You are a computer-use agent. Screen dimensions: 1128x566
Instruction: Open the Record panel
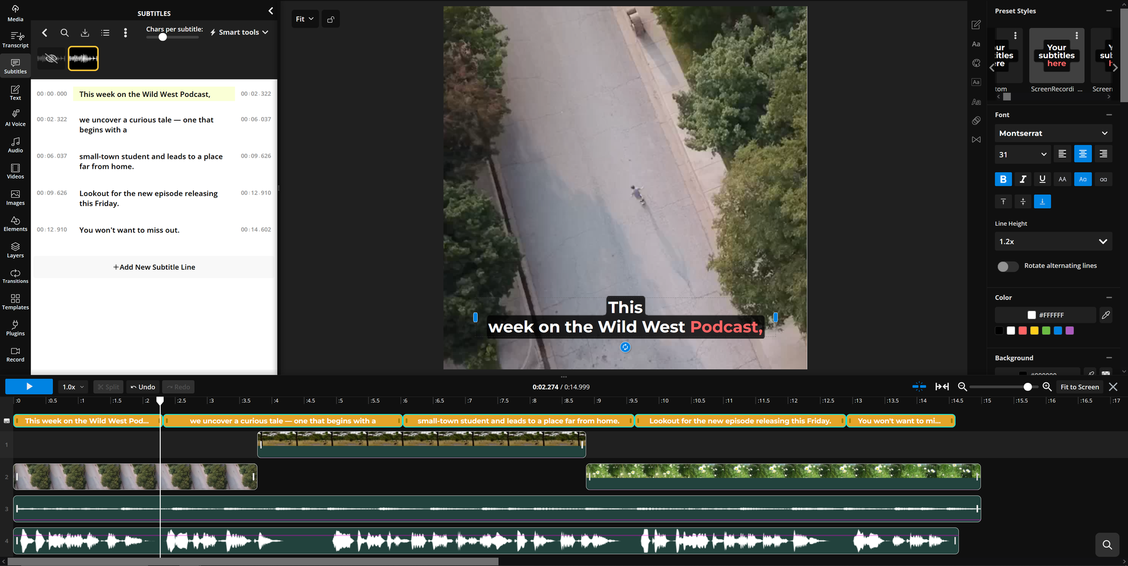[15, 354]
